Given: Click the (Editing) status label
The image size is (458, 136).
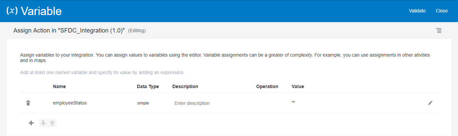Looking at the screenshot, I should pos(137,31).
